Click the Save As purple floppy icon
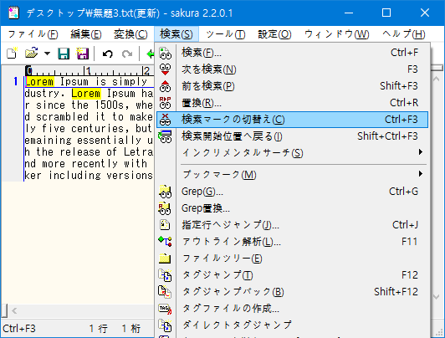Image resolution: width=445 pixels, height=338 pixels. tap(82, 54)
